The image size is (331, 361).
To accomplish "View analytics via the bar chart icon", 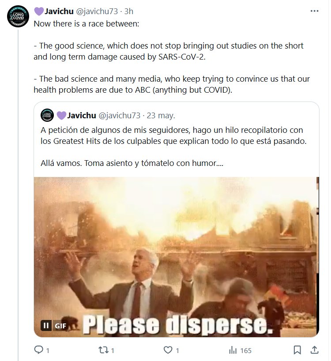I will [x=233, y=350].
